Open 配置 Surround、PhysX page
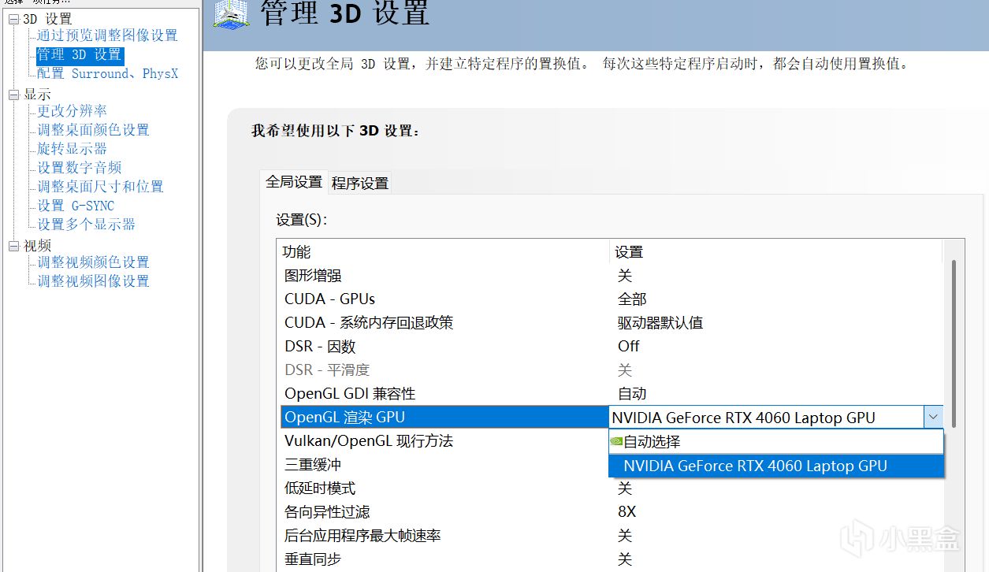 pos(108,73)
